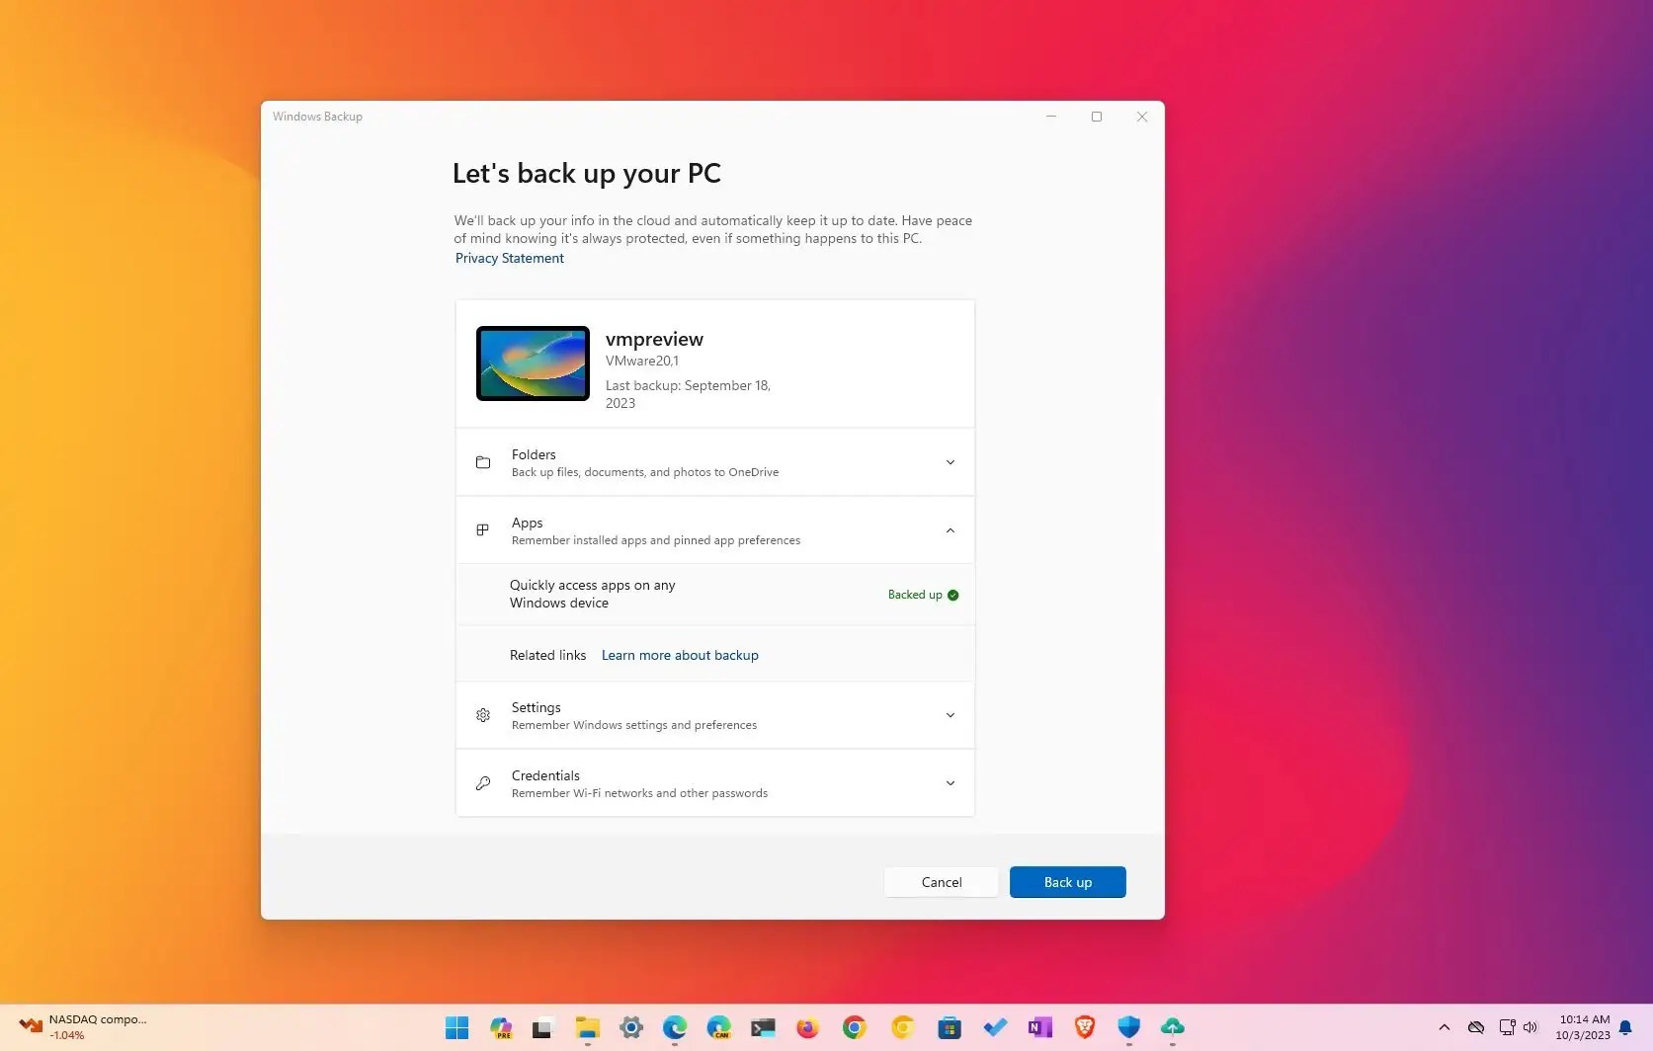This screenshot has width=1653, height=1051.
Task: Click the Credentials key icon
Action: coord(483,782)
